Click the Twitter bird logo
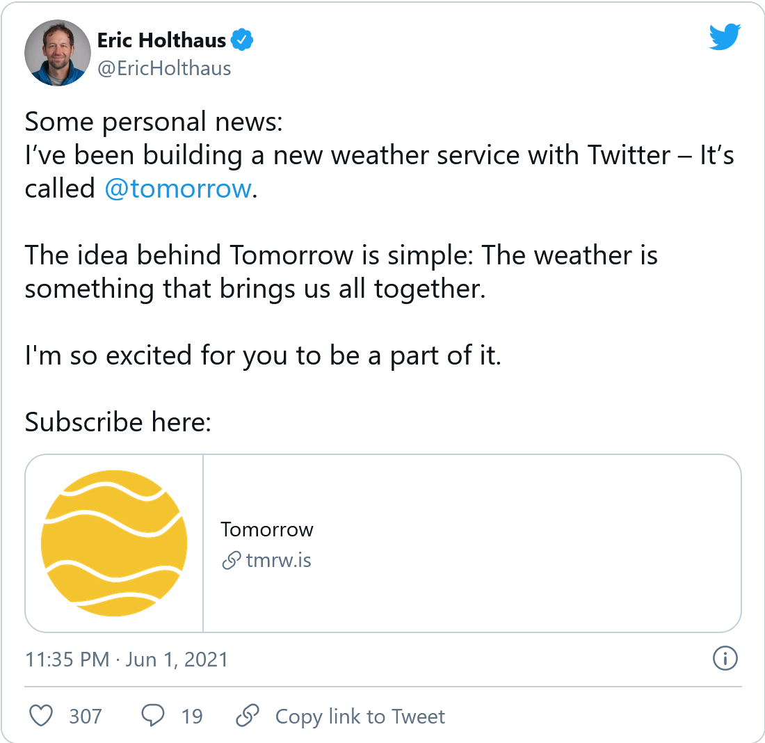 (x=726, y=38)
